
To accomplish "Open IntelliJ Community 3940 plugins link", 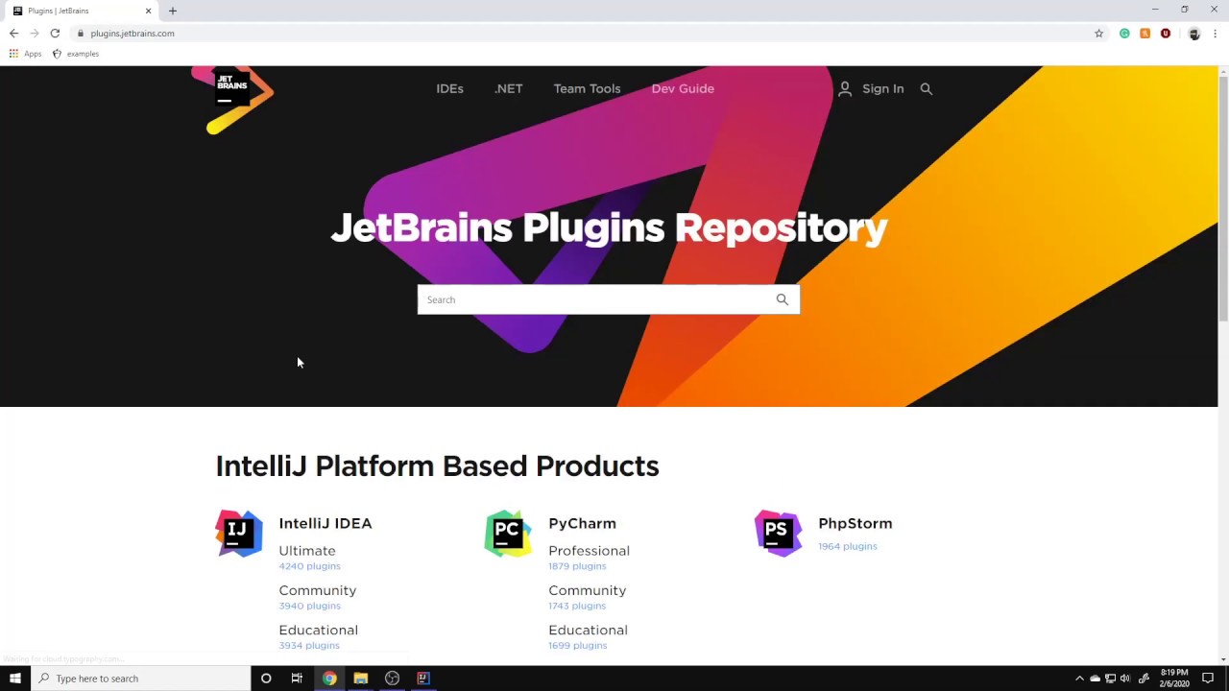I will [309, 606].
